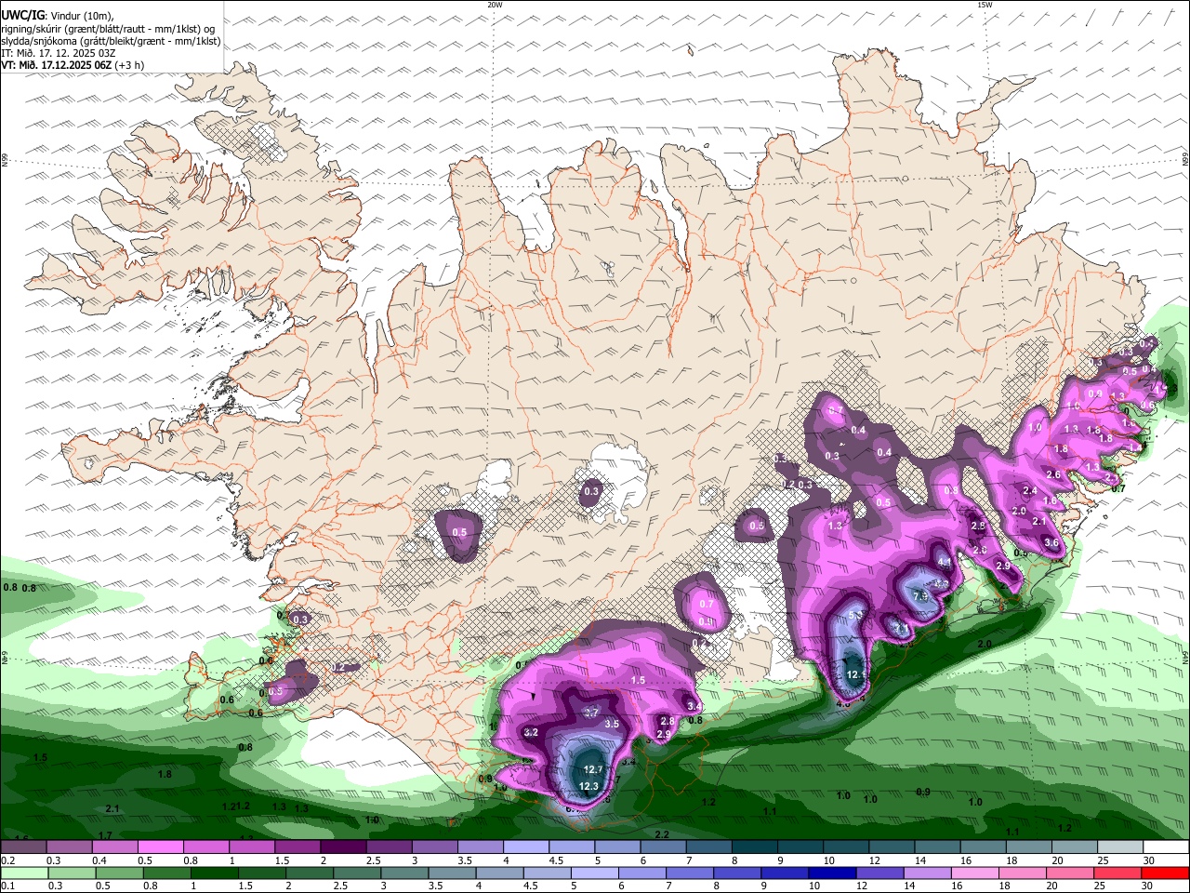
Task: Select the dusky purple snow swatch between 0.2 and 0.3
Action: click(23, 847)
